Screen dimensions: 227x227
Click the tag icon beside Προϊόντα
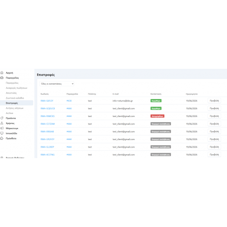[2, 118]
